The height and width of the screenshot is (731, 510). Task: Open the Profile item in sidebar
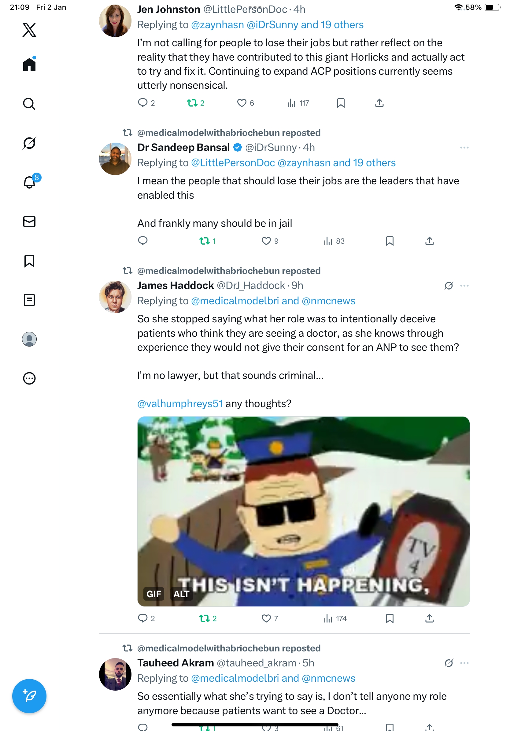(x=29, y=339)
